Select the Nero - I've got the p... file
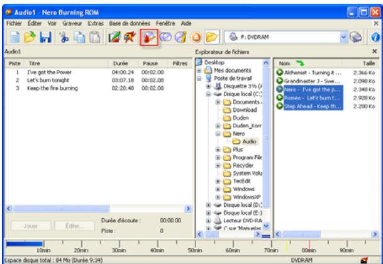The width and height of the screenshot is (383, 264). pyautogui.click(x=312, y=89)
